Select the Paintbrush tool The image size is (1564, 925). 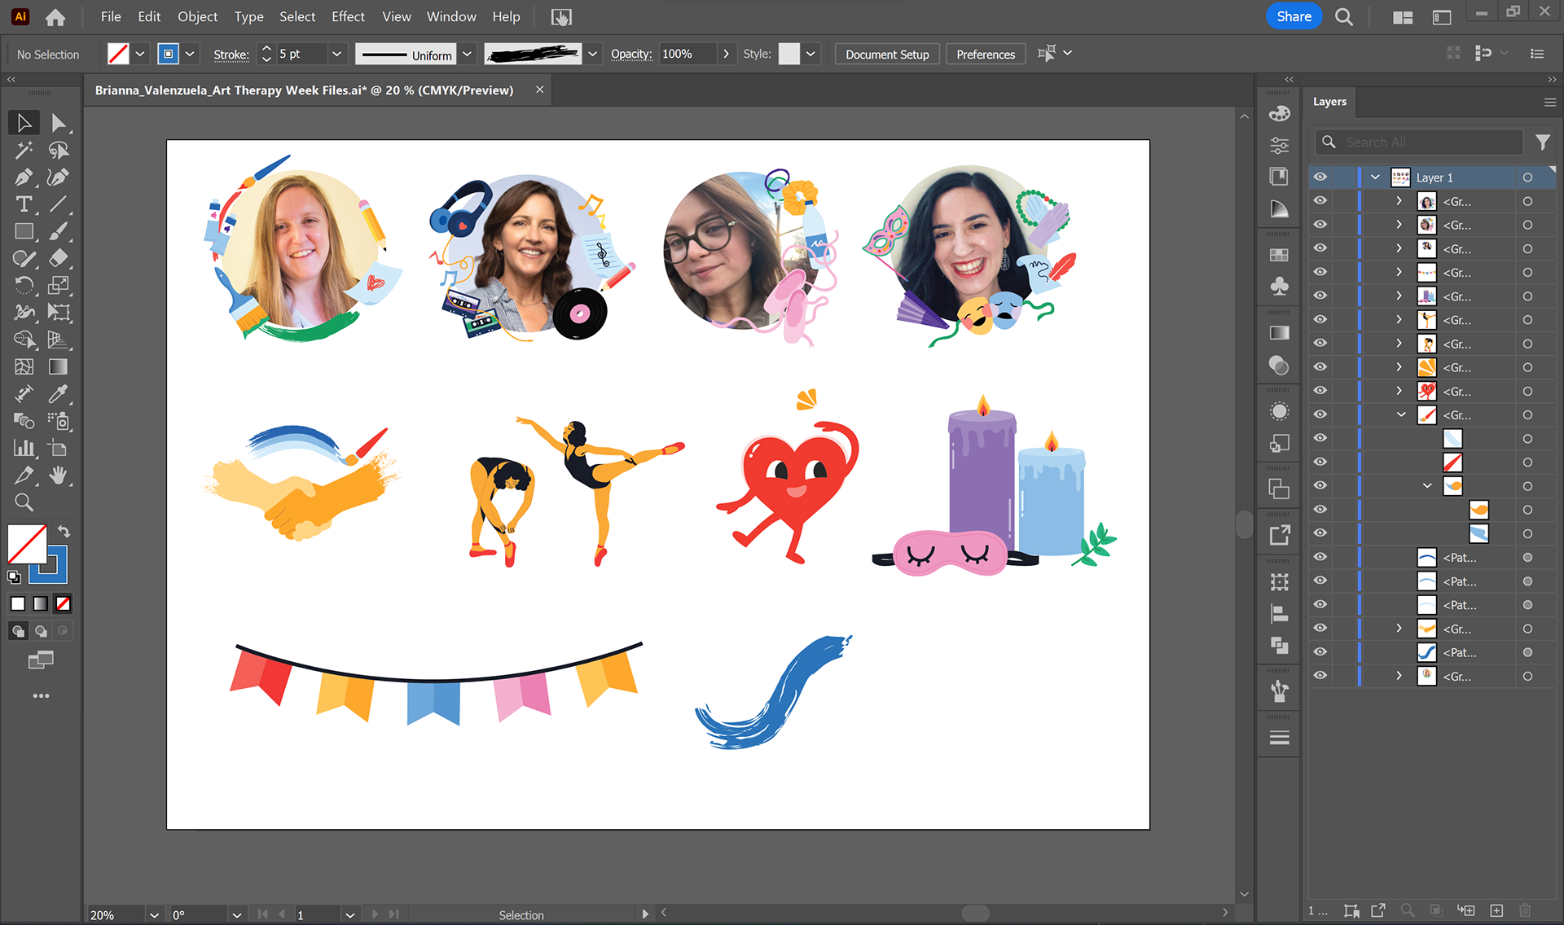[x=58, y=231]
